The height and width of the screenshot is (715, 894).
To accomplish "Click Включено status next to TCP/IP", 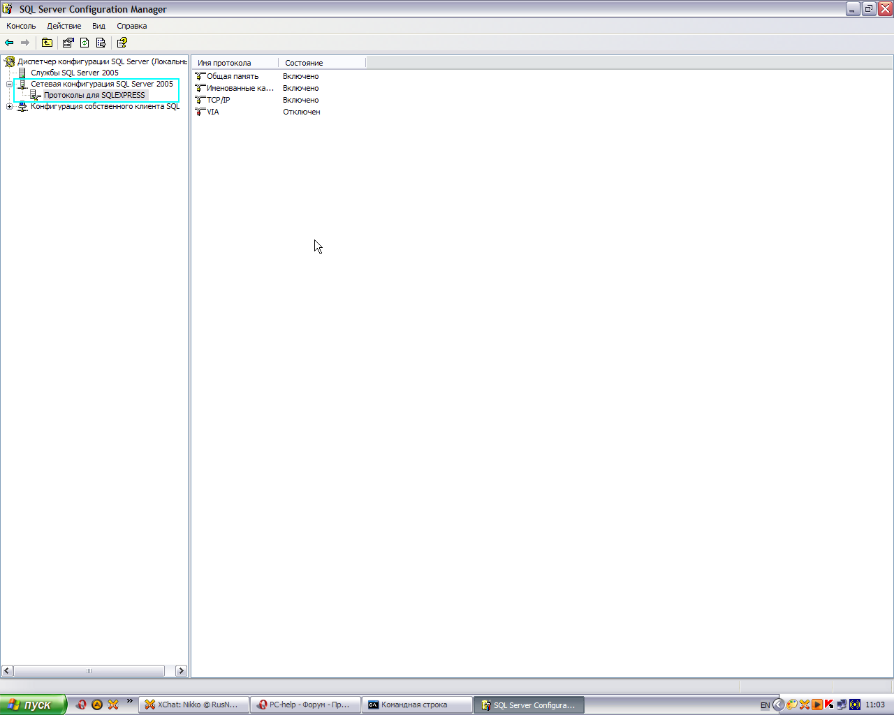I will (x=301, y=100).
